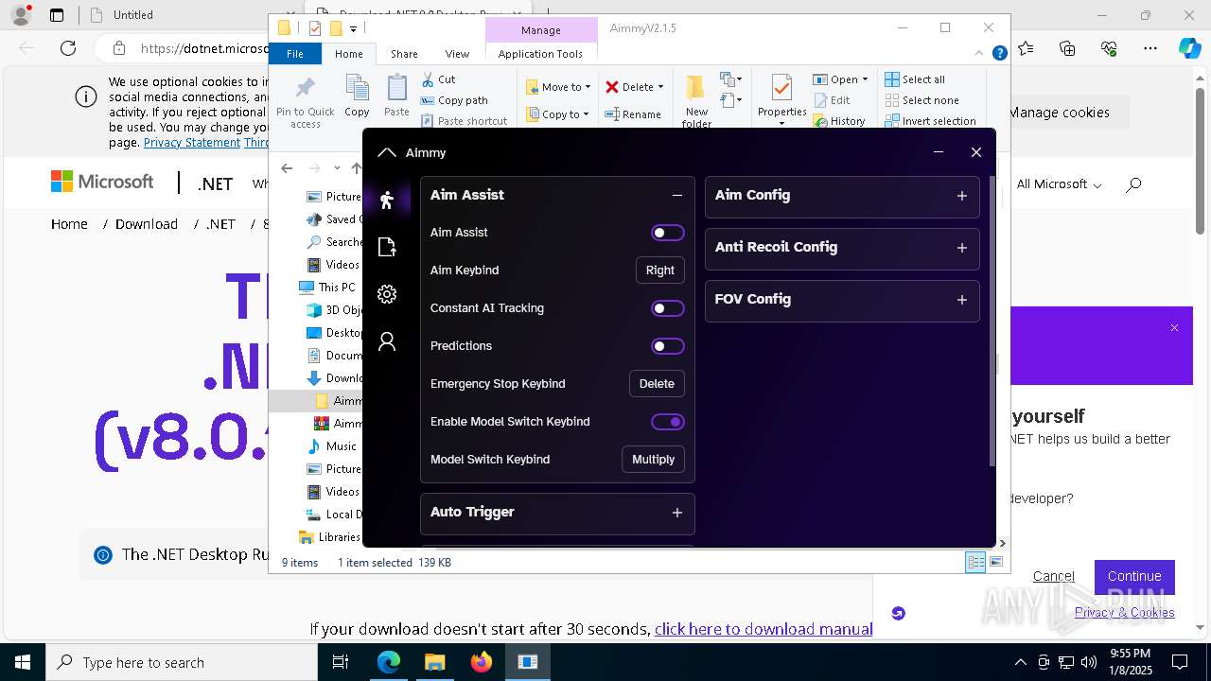Expand the FOV Config section
The height and width of the screenshot is (681, 1211).
coord(962,300)
